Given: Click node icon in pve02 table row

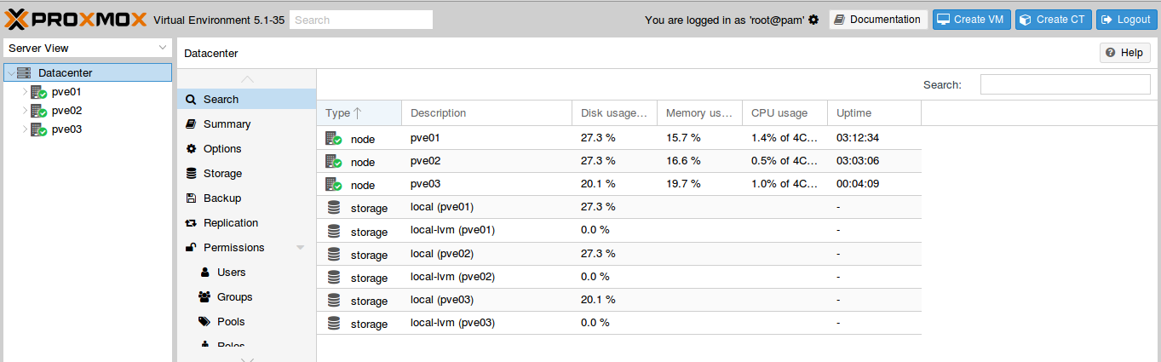Looking at the screenshot, I should pos(334,161).
